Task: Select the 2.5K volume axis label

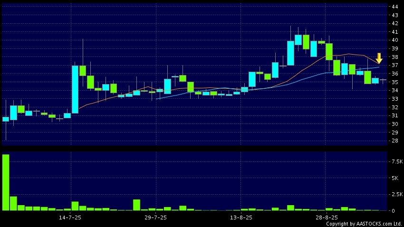Action: tap(397, 194)
